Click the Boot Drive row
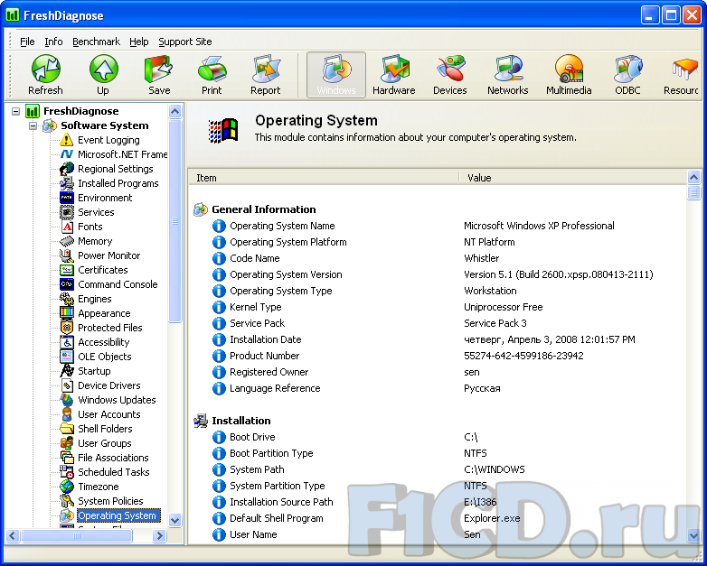 click(x=438, y=437)
